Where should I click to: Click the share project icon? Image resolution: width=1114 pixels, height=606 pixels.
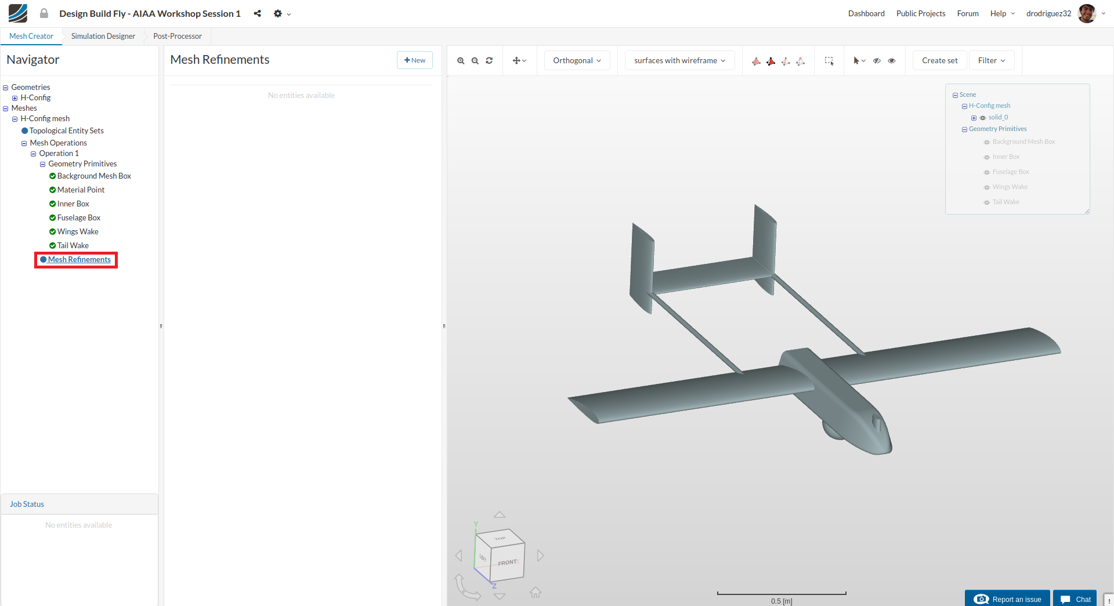[x=257, y=13]
